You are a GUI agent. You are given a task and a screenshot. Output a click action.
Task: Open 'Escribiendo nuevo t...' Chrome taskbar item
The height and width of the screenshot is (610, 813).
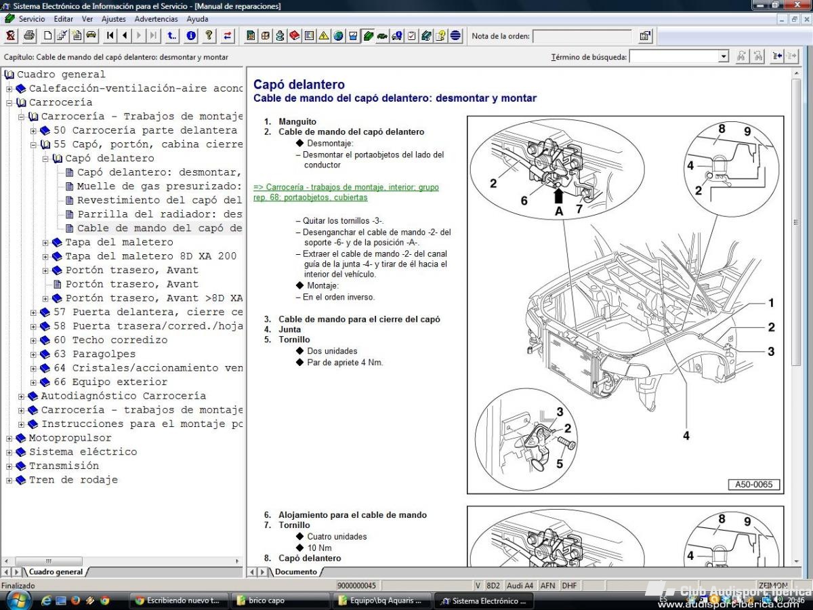pos(178,601)
